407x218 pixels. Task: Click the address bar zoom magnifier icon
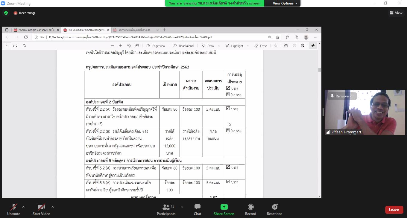(x=270, y=37)
